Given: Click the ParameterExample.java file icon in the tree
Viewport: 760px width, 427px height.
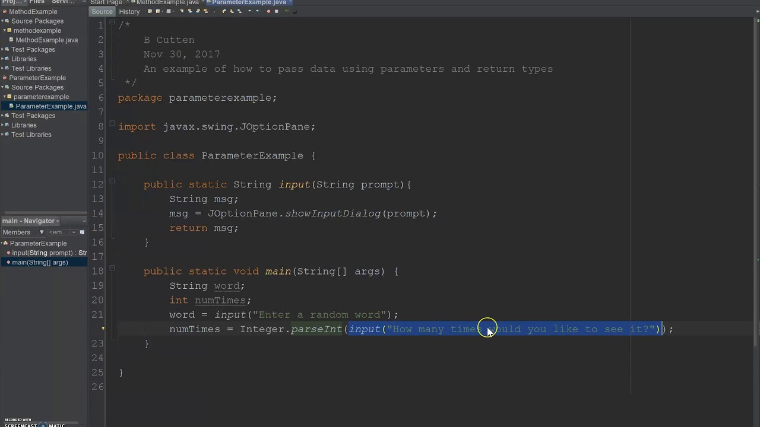Looking at the screenshot, I should click(11, 106).
